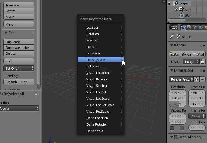Collapse the Dimensions panel

[172, 70]
